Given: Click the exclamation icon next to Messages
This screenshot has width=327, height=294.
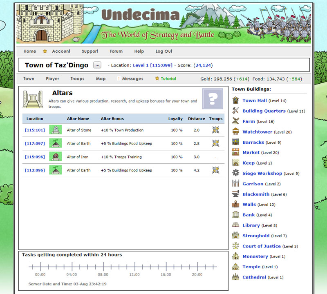Looking at the screenshot, I should pos(118,79).
